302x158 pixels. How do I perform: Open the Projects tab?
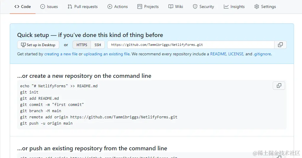point(148,7)
